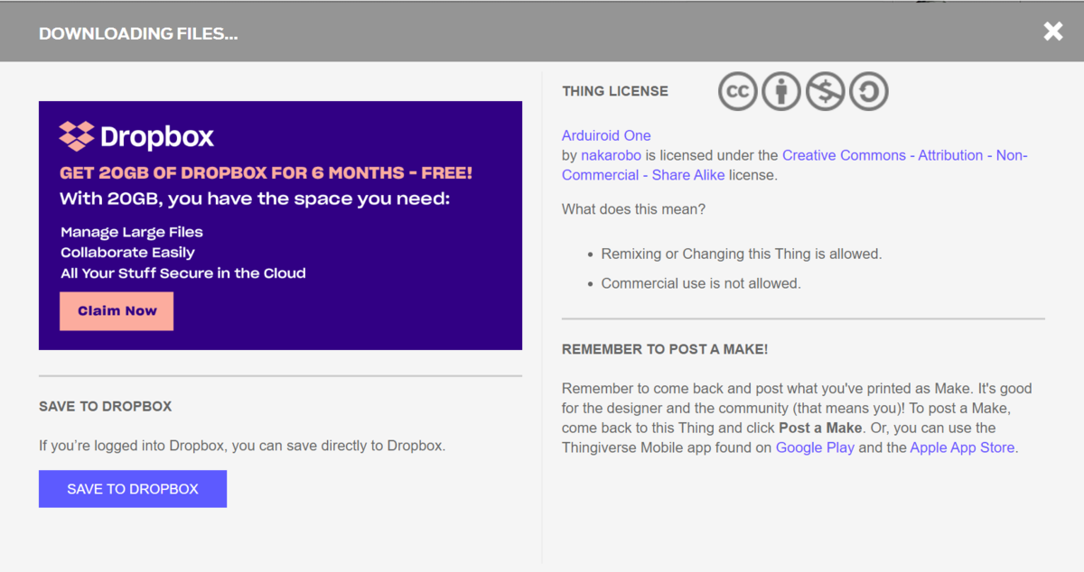Screen dimensions: 1084x572
Task: Click 'If you're logged into Dropbox' sentence
Action: [x=242, y=446]
